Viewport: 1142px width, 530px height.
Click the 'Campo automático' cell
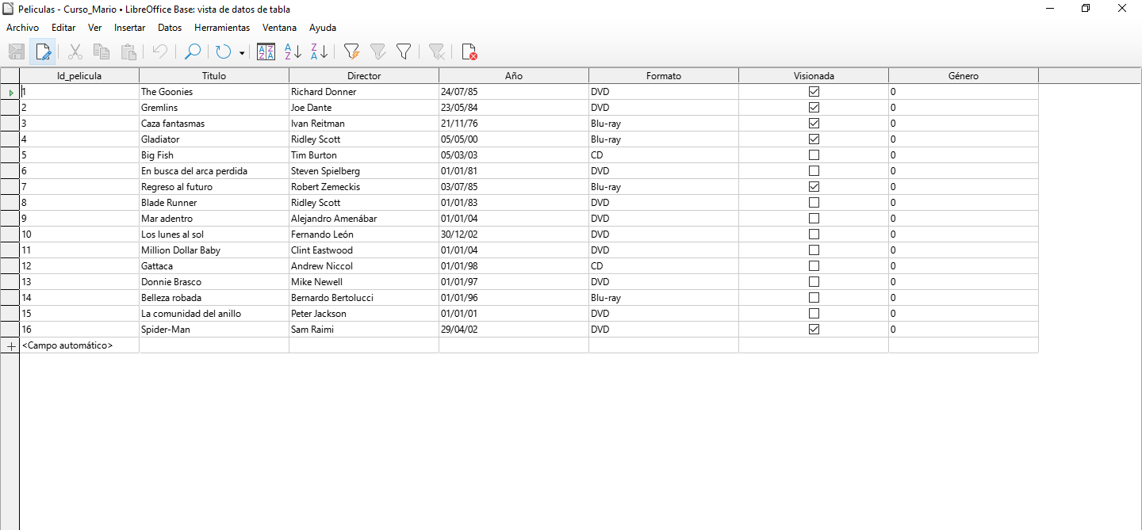click(79, 345)
